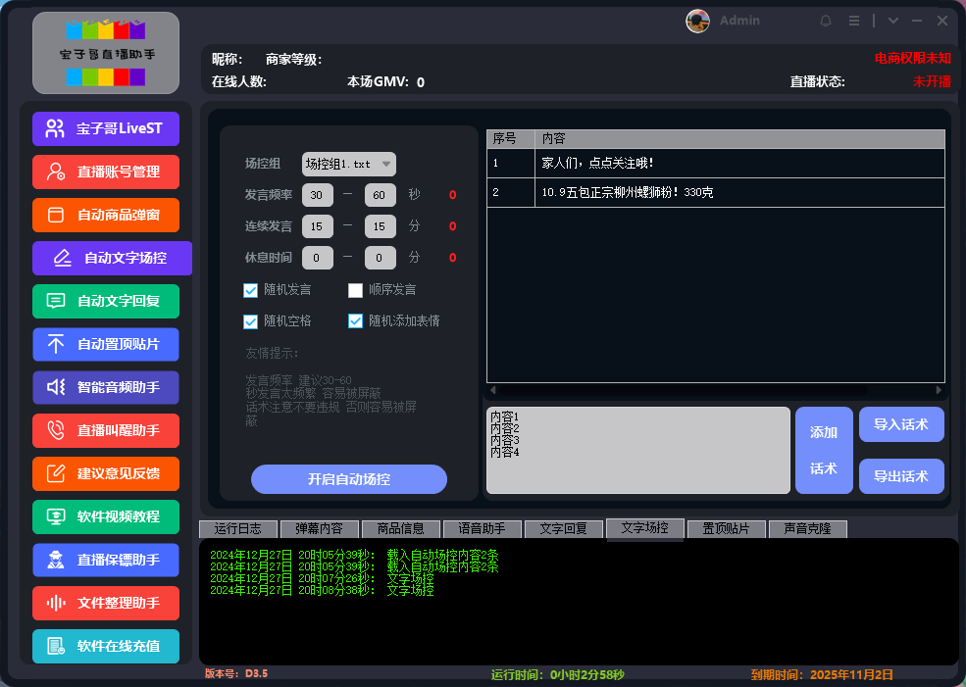This screenshot has width=966, height=687.
Task: Switch to the 弹幕内容 tab
Action: click(x=320, y=528)
